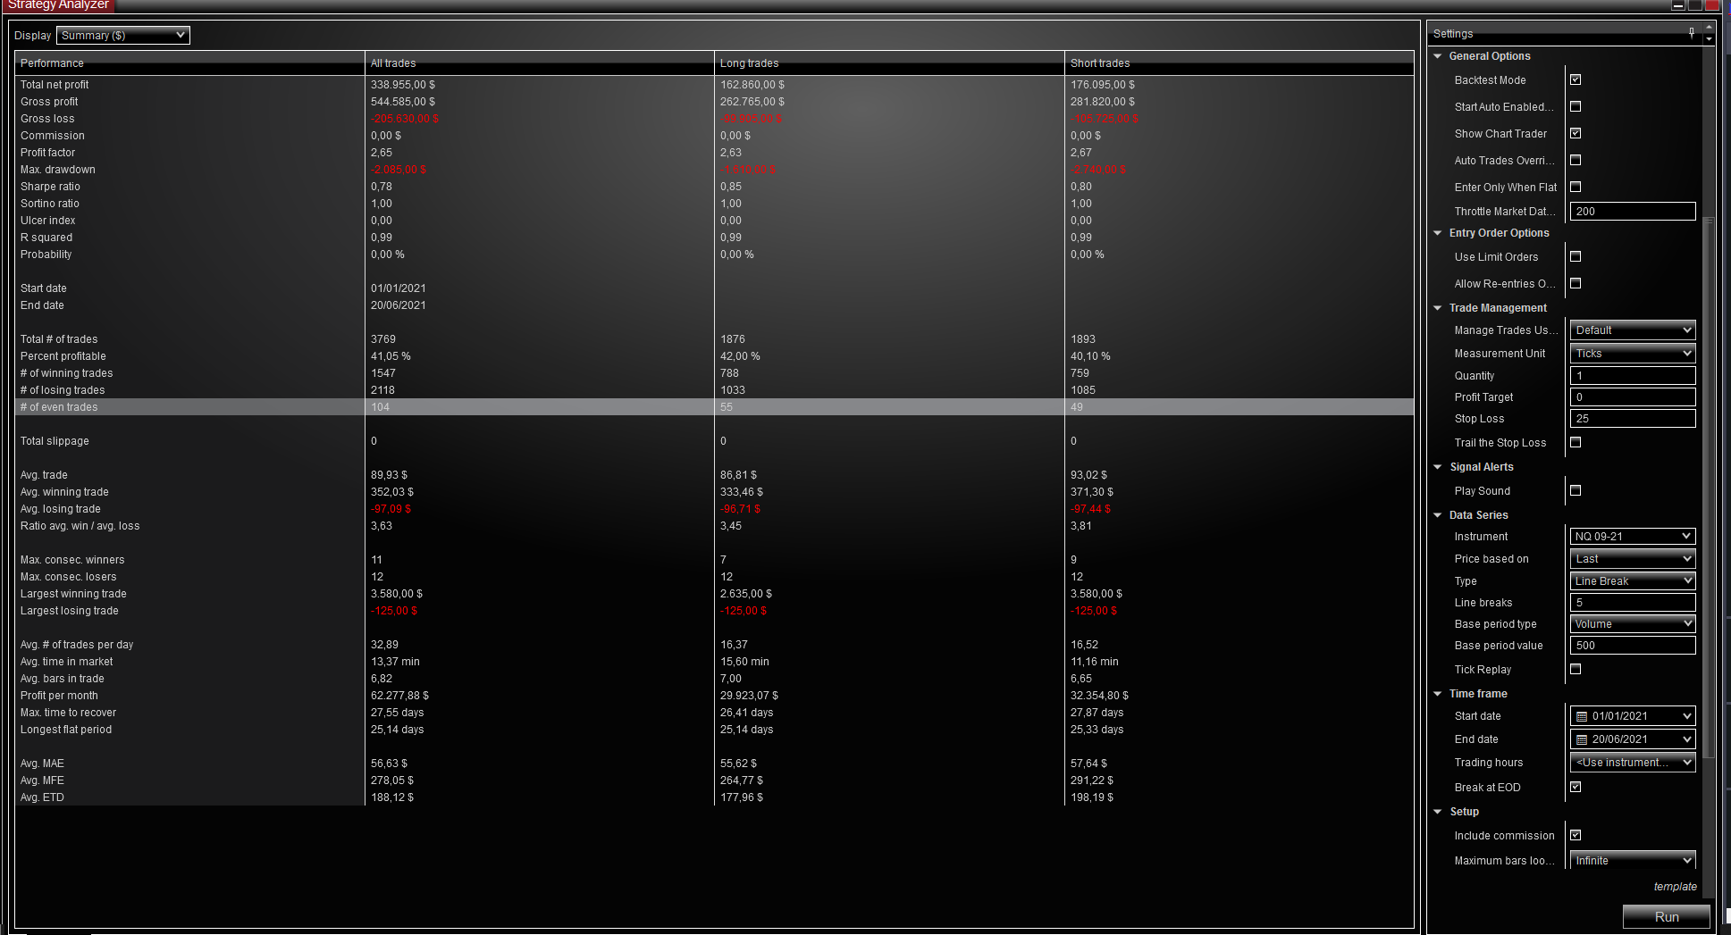Viewport: 1731px width, 935px height.
Task: Collapse Data Series section
Action: pos(1438,515)
